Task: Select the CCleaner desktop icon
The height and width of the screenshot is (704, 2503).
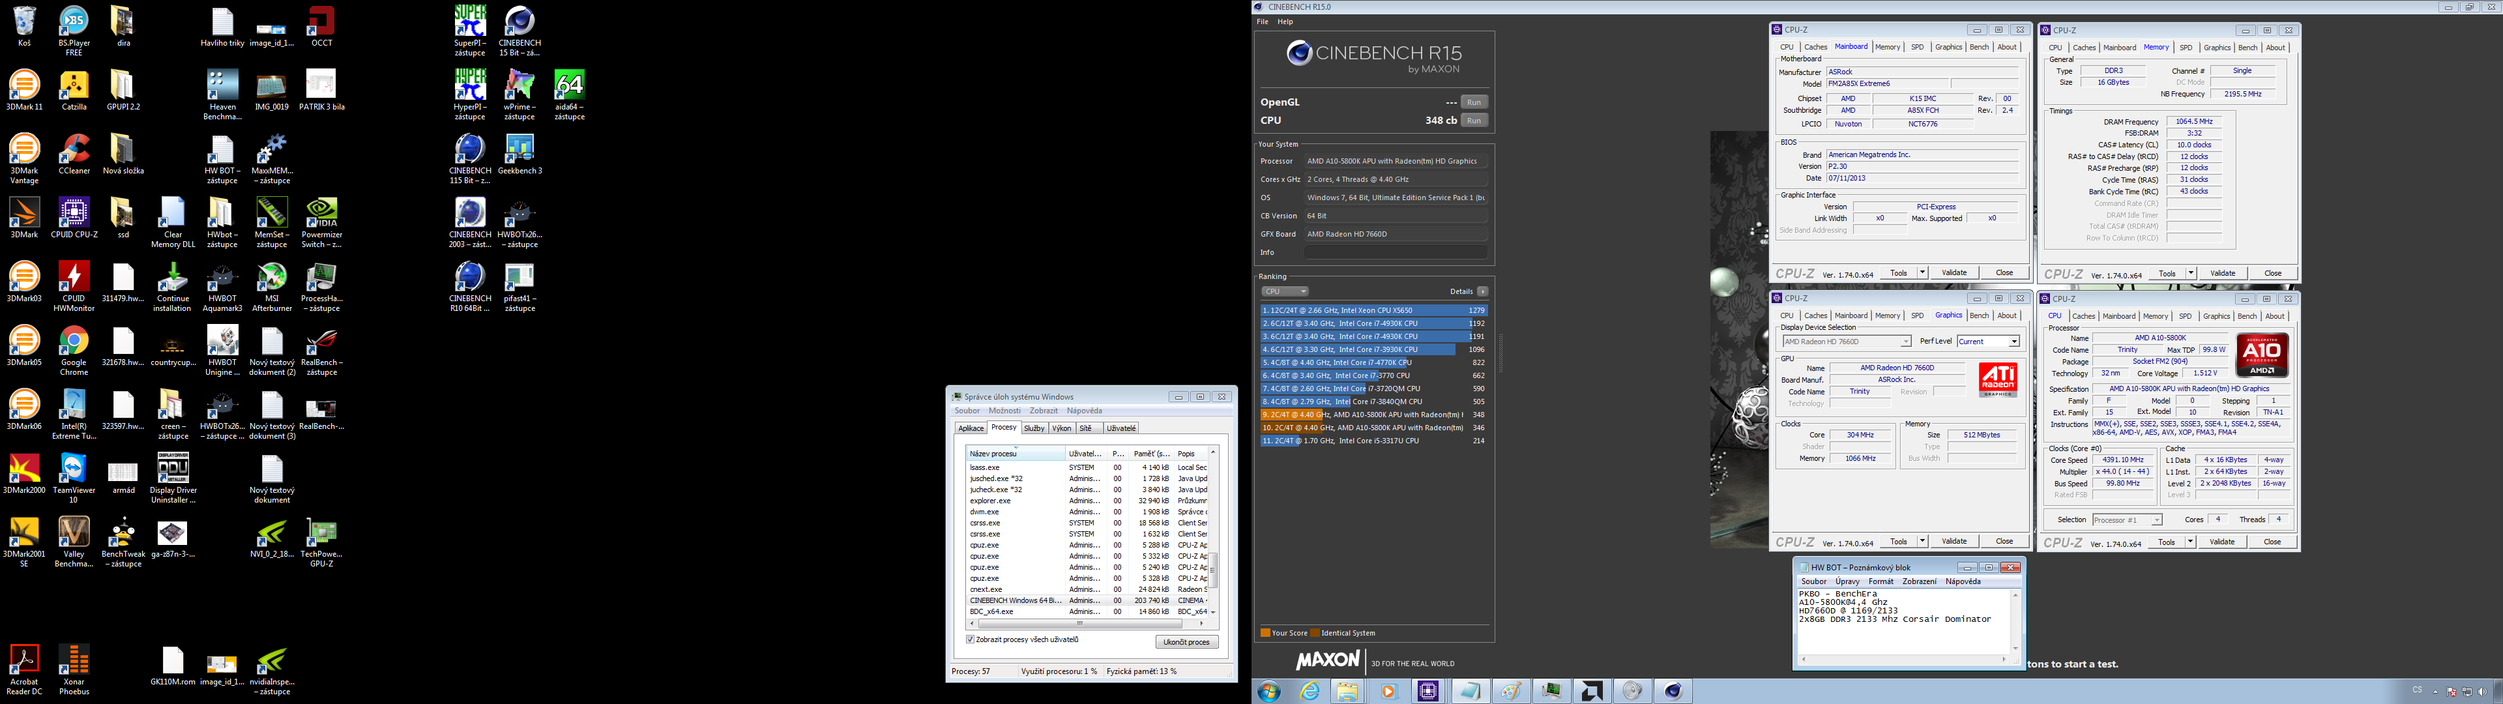Action: click(x=74, y=154)
